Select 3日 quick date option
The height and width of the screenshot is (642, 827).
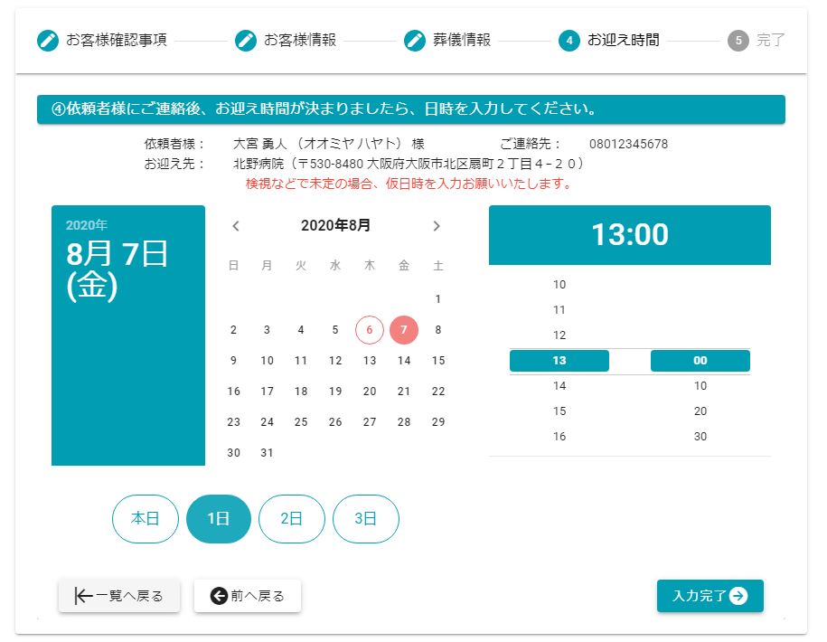point(365,519)
